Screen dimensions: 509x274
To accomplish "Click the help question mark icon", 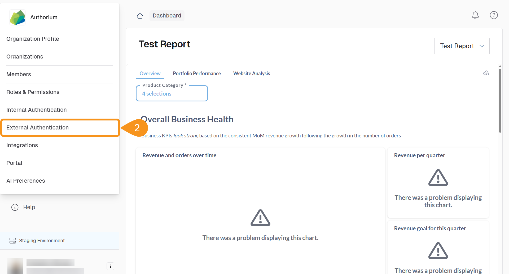I will pos(494,15).
